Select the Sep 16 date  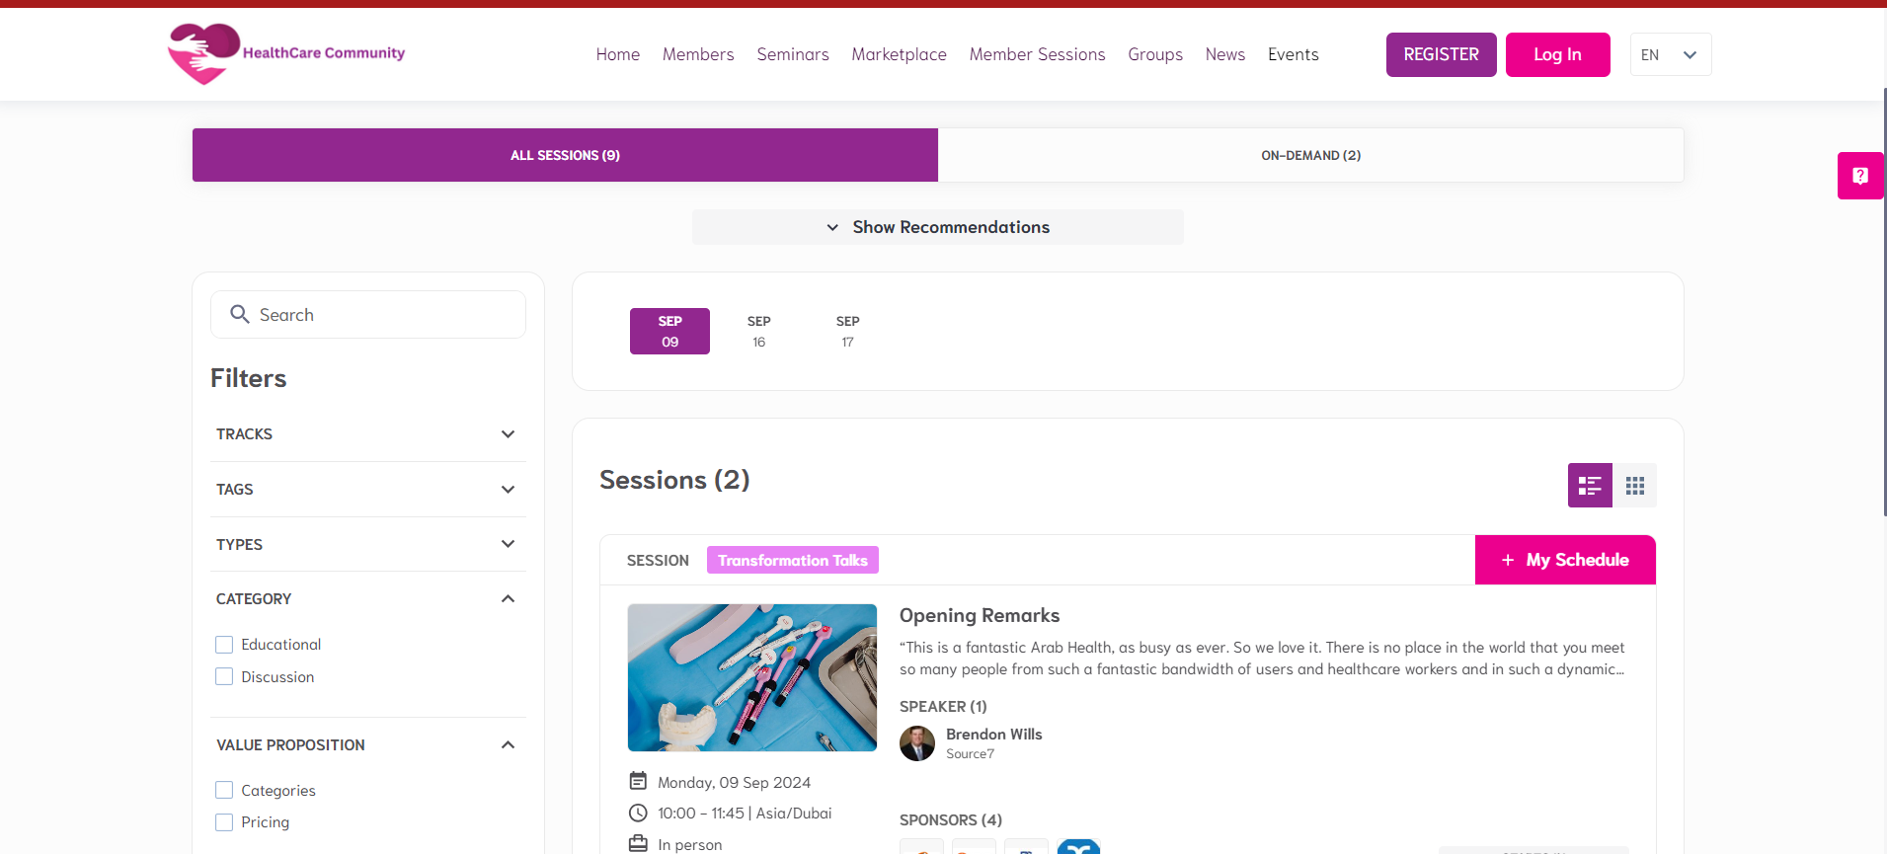[758, 332]
